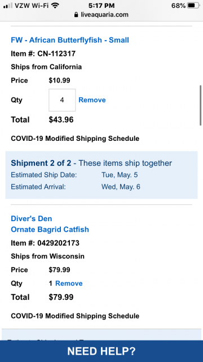Tap the Wi-Fi status icon
Screen dimensions: 203x362
55,6
